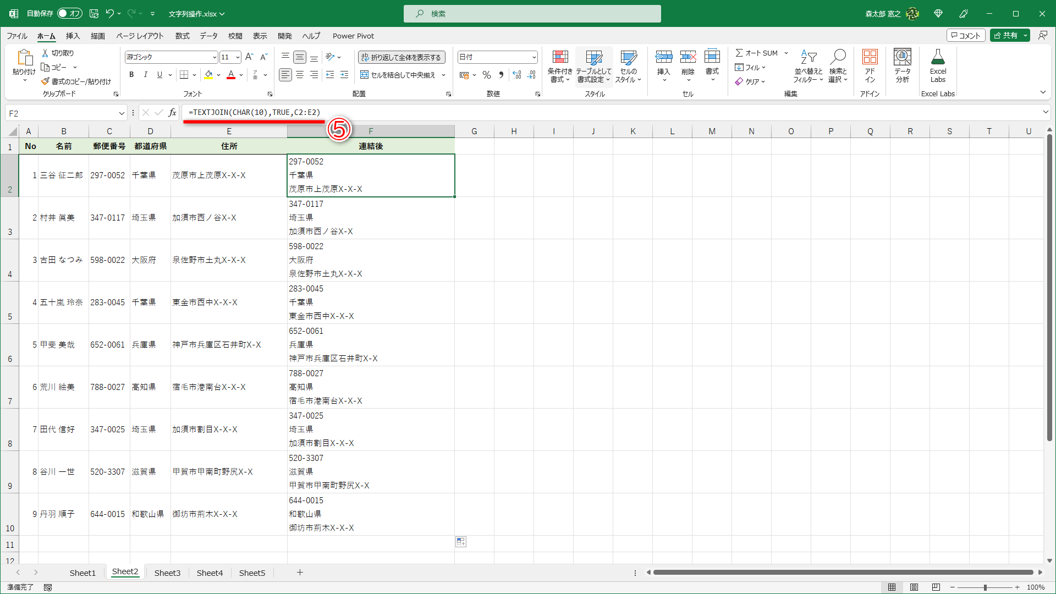Open the font size dropdown
This screenshot has height=594, width=1056.
[x=237, y=57]
